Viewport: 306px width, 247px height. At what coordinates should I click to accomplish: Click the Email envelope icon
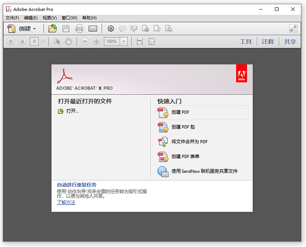tap(93, 29)
